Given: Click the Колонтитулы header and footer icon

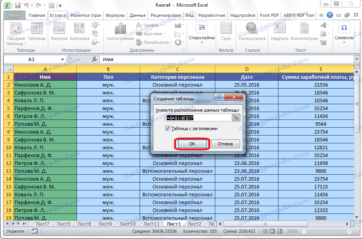Looking at the screenshot, I should [x=304, y=28].
